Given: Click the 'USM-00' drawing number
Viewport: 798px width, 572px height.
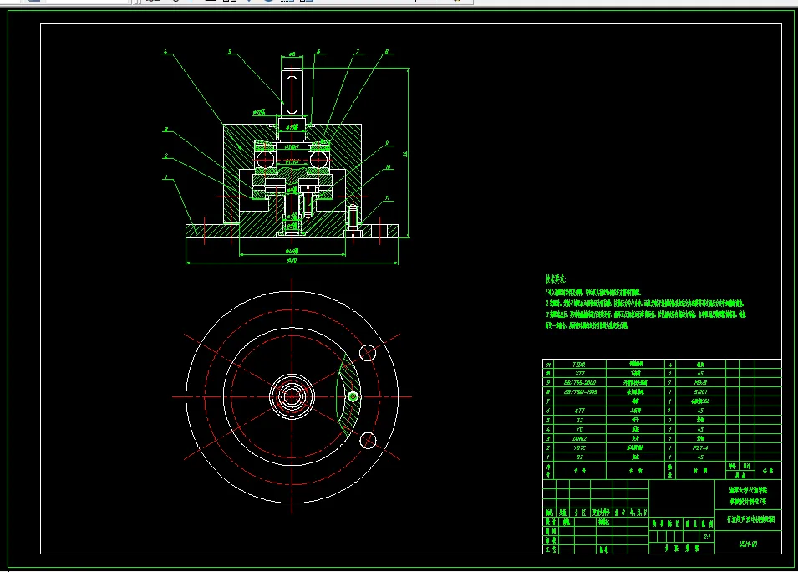Looking at the screenshot, I should click(748, 544).
